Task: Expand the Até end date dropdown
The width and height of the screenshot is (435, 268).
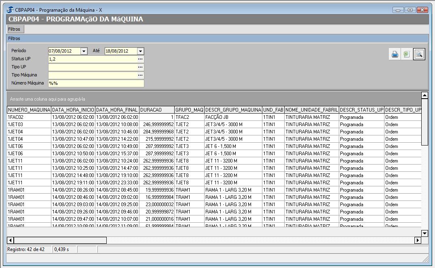Action: (140, 51)
